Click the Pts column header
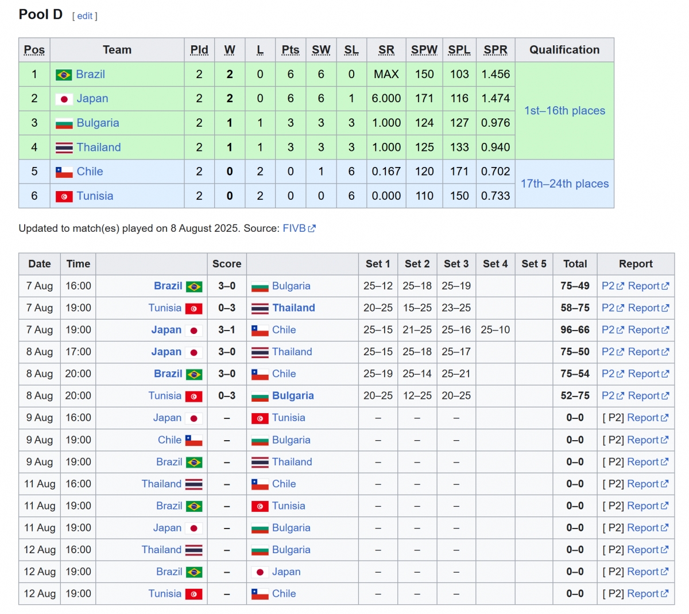This screenshot has height=614, width=689. click(291, 50)
